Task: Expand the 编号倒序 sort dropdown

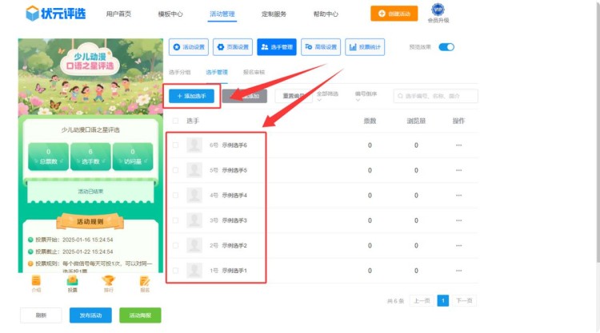Action: (366, 96)
